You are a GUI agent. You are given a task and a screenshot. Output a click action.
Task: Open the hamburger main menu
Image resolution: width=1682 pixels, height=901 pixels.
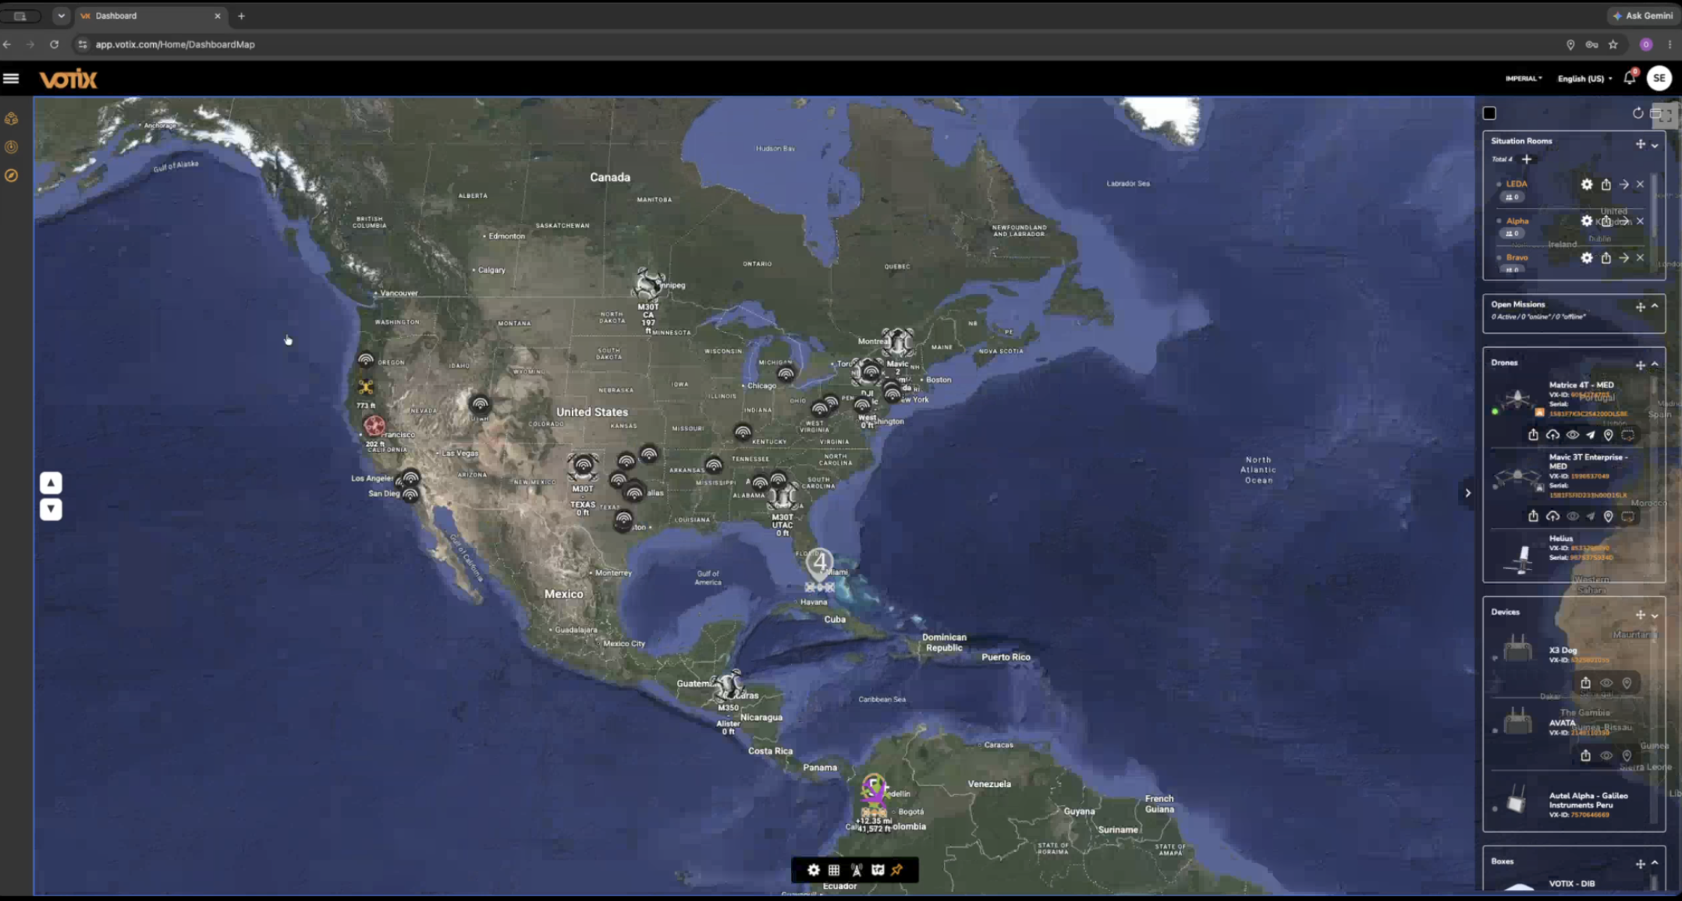[11, 78]
